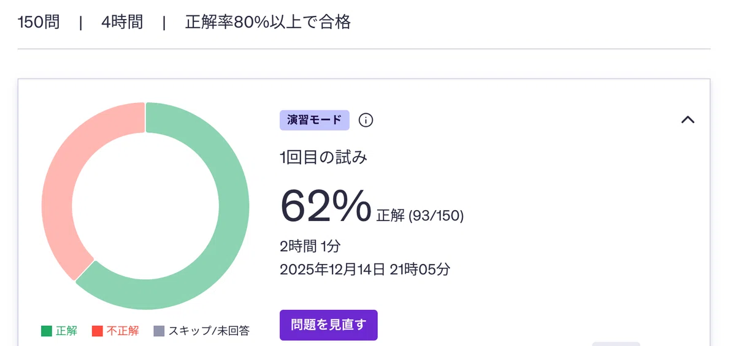Click the 62% score figure
This screenshot has height=346, width=736.
(x=326, y=206)
